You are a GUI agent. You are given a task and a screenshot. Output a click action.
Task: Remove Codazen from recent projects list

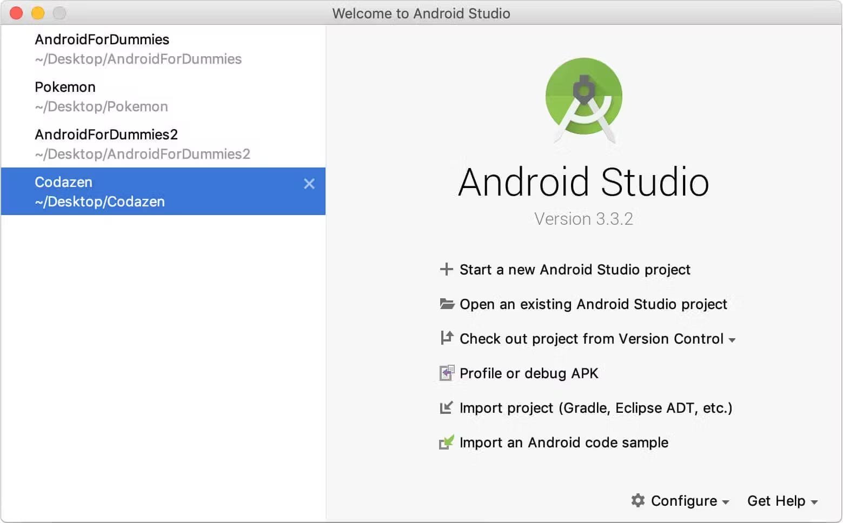309,184
